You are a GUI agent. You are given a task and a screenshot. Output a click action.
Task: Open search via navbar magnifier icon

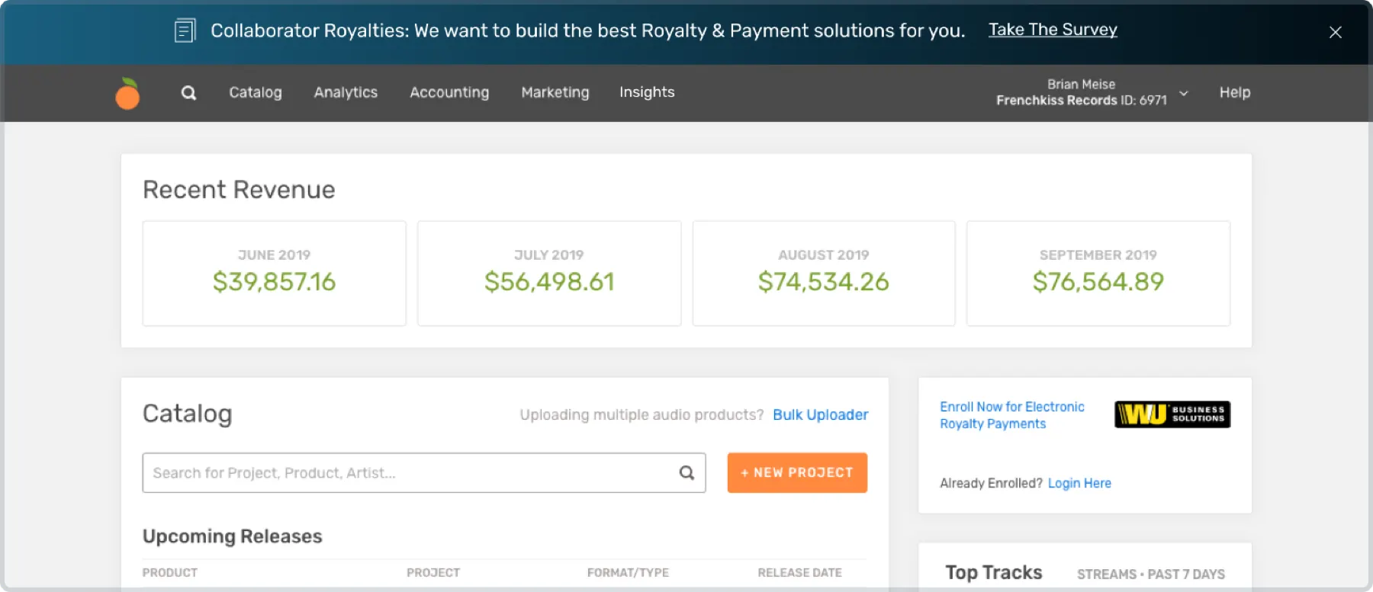click(x=188, y=93)
